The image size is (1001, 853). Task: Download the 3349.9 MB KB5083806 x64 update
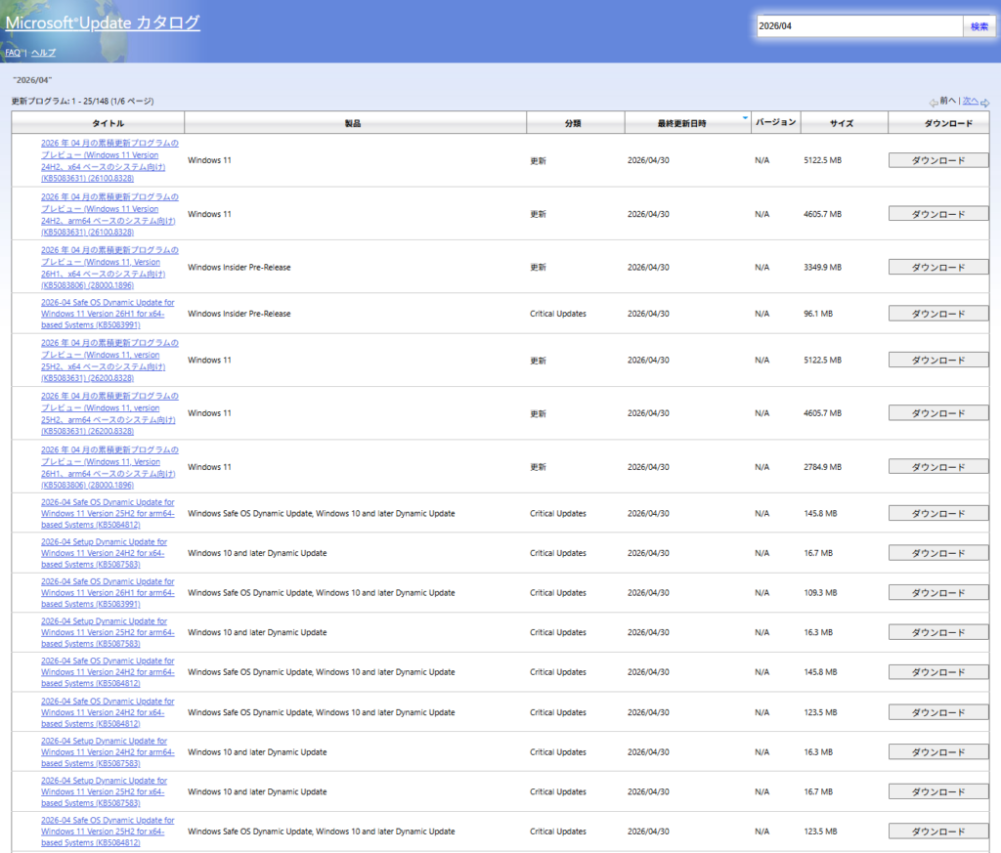pos(937,268)
